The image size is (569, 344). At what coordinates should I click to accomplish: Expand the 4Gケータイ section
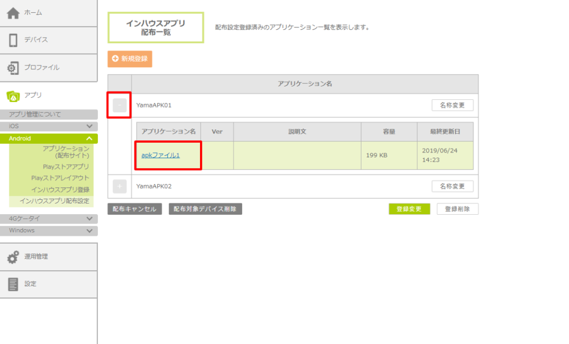[89, 219]
